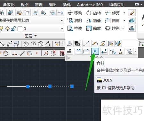The width and height of the screenshot is (144, 121).
Task: Click the Snap to None icon
Action: point(53,53)
